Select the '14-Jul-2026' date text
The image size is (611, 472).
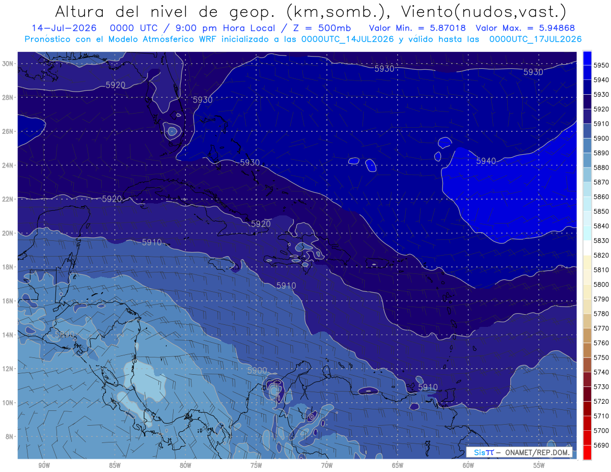64,28
